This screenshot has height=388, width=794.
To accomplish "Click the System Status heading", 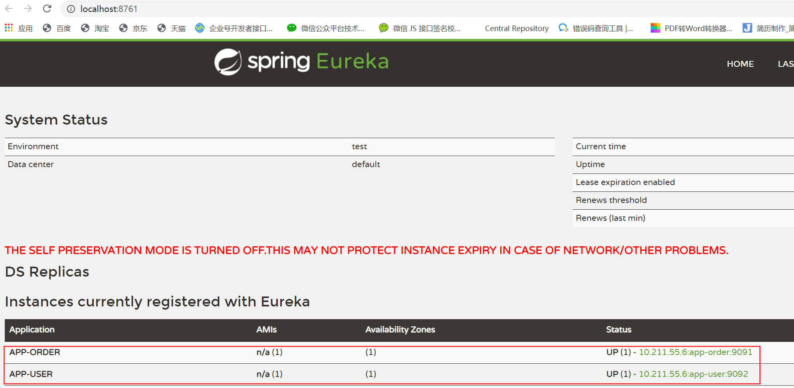I will (x=56, y=120).
